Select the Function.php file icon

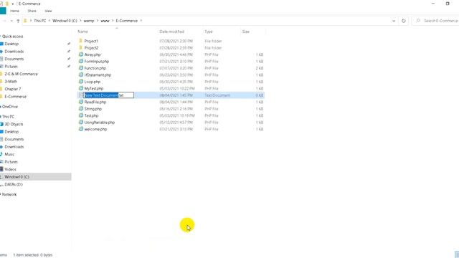click(x=81, y=68)
